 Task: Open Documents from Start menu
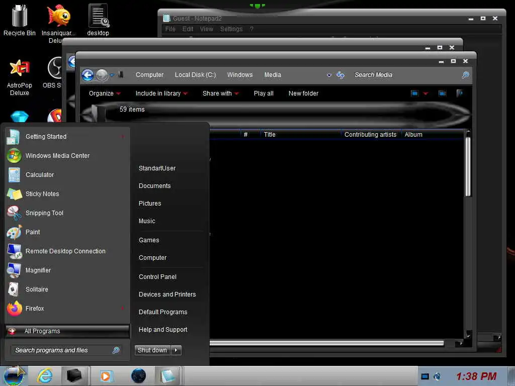pos(155,186)
